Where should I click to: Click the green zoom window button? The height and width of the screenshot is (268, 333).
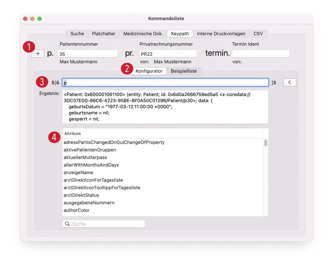(40, 19)
